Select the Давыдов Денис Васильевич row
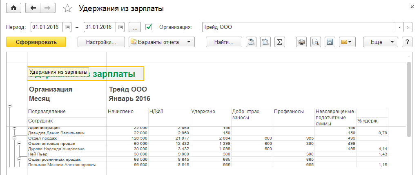 pos(207,133)
